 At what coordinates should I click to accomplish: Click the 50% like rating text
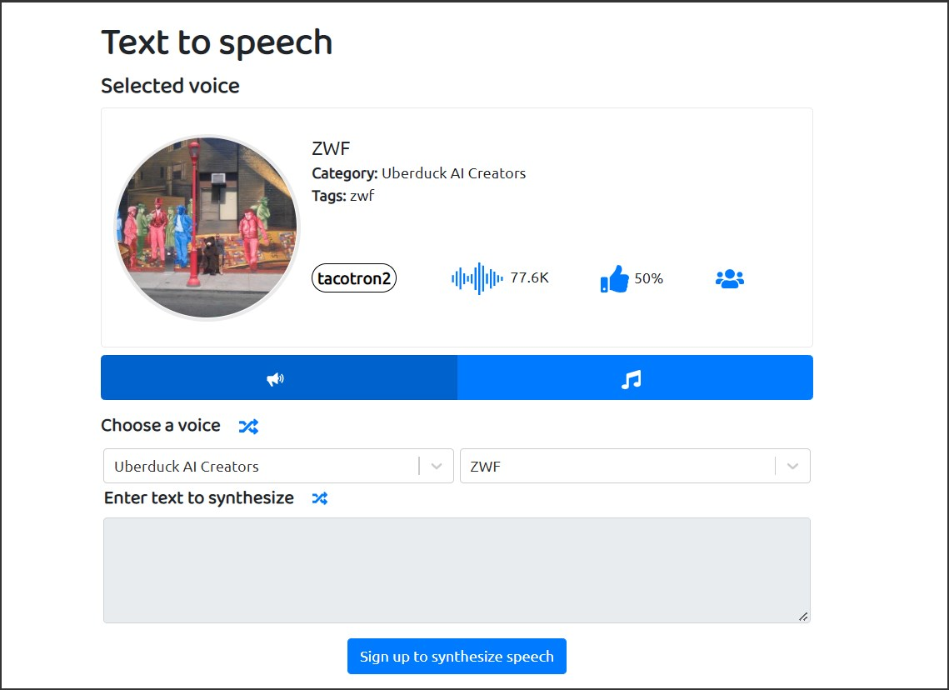tap(648, 279)
